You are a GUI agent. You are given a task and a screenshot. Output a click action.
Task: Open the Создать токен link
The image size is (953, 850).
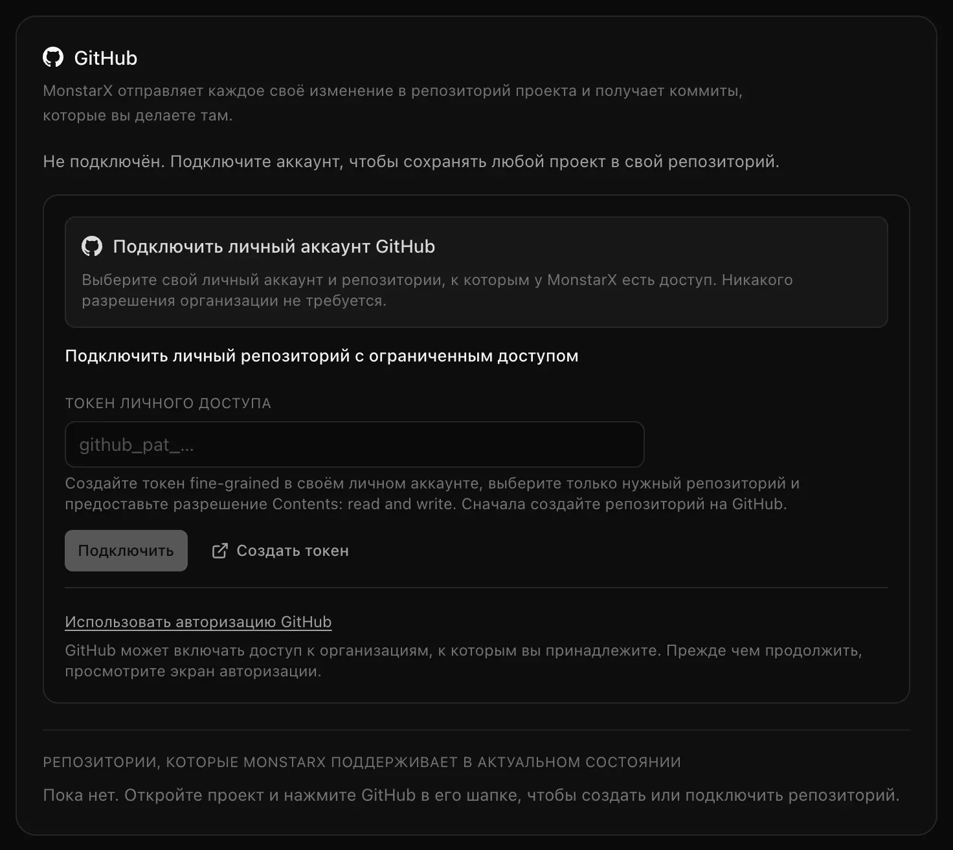[280, 551]
